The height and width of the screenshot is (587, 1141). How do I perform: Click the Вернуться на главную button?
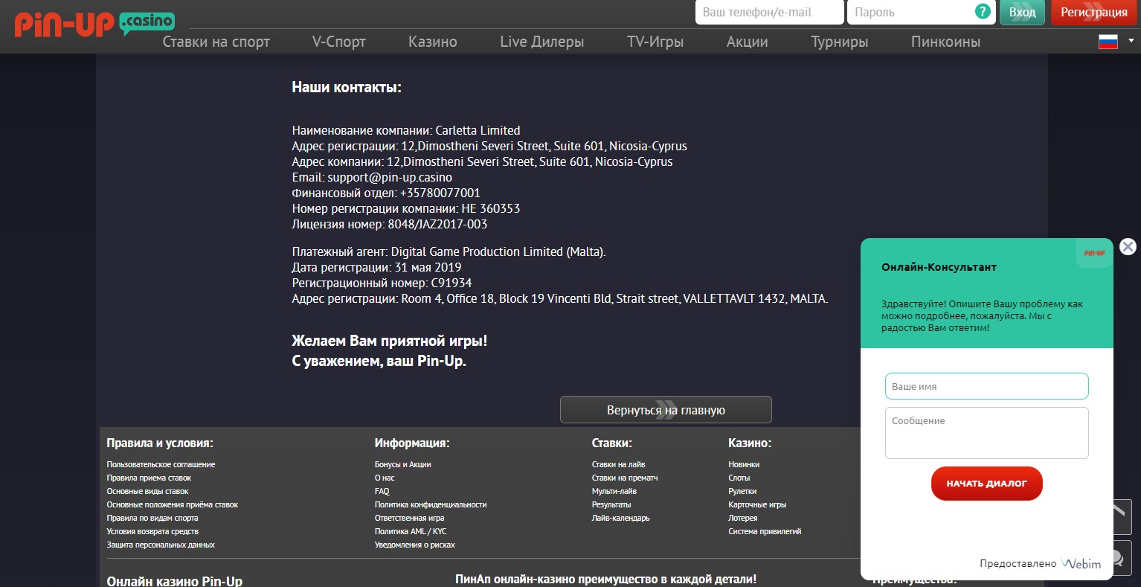point(666,410)
